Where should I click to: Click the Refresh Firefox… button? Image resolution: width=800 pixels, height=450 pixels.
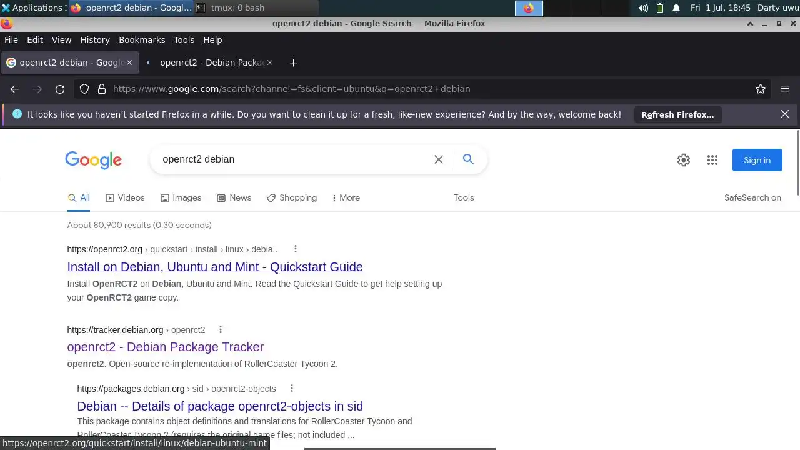tap(677, 114)
